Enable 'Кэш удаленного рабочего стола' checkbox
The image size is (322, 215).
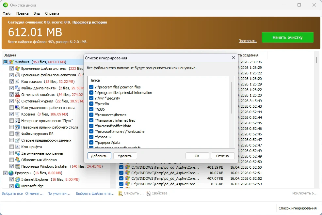[11, 108]
